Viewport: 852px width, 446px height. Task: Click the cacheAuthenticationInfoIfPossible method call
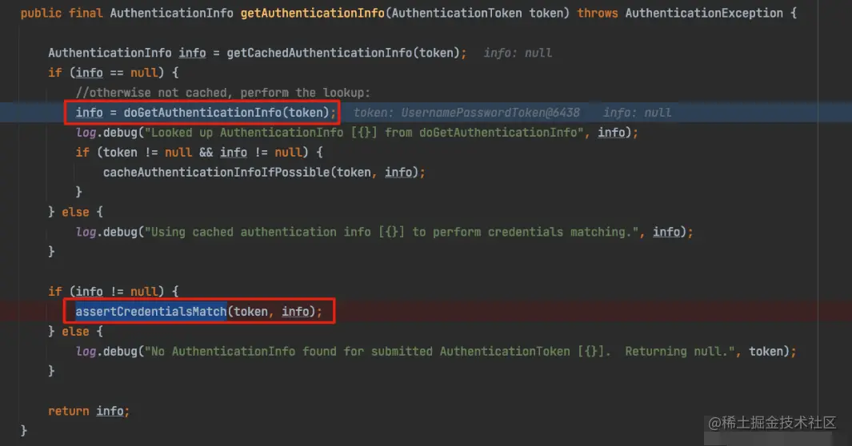pyautogui.click(x=216, y=172)
